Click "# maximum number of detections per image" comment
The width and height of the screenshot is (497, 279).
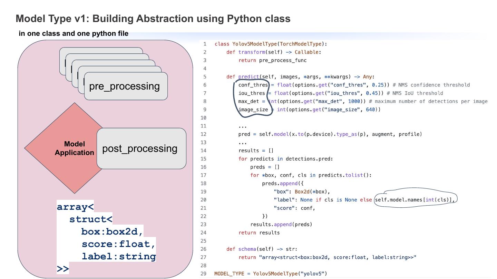428,101
